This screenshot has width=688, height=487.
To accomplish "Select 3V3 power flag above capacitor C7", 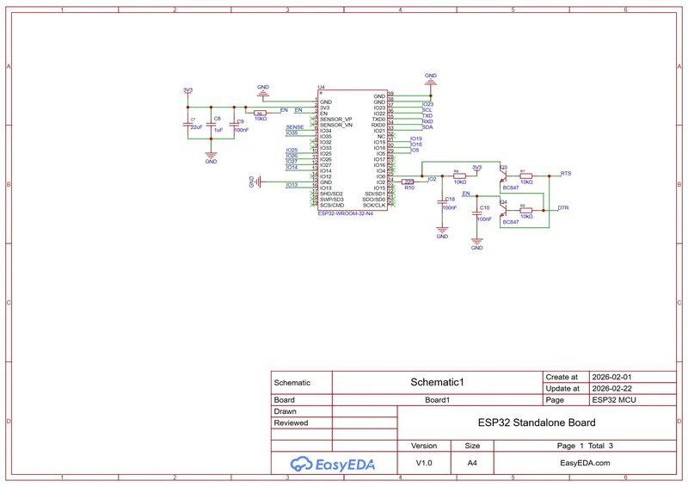I will coord(187,91).
